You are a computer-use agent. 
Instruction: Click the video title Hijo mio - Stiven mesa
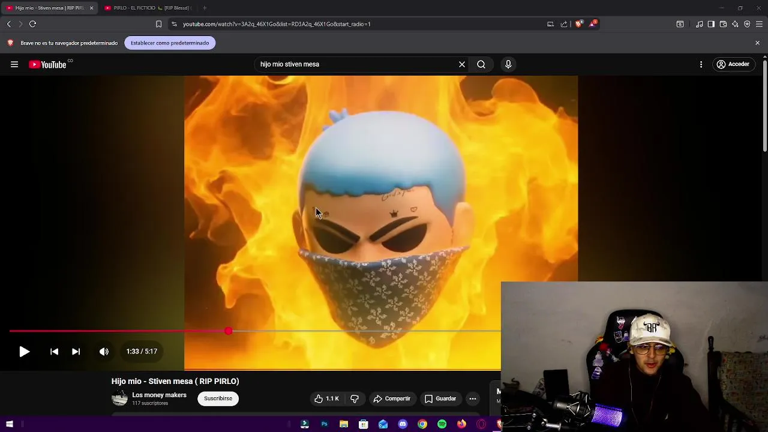pyautogui.click(x=175, y=381)
